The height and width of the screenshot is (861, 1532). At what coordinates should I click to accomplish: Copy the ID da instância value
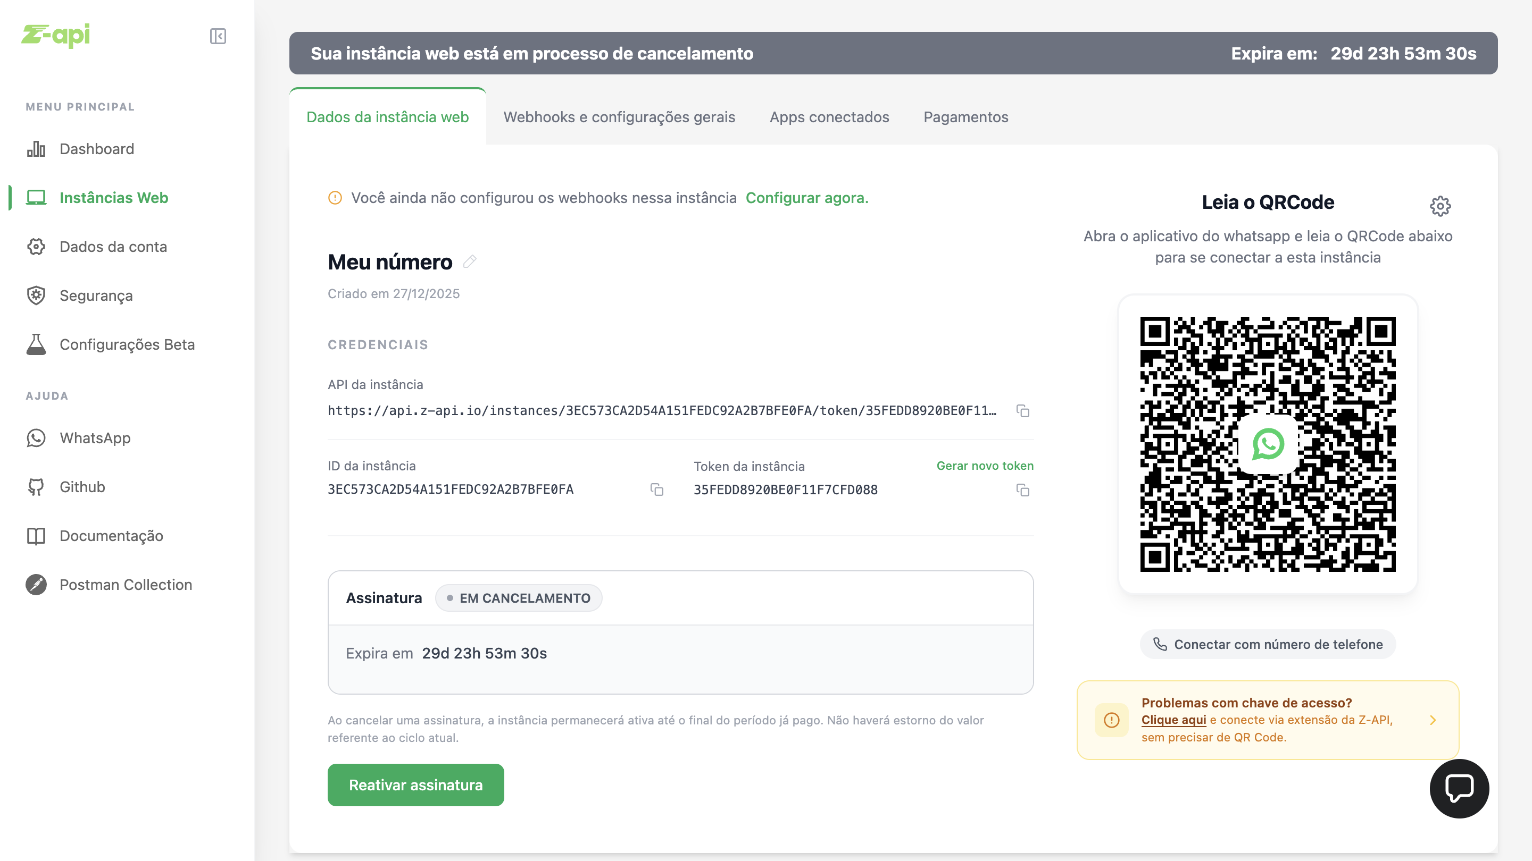656,489
